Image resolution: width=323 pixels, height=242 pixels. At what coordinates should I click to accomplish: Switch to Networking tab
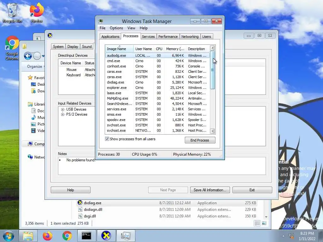click(x=190, y=37)
